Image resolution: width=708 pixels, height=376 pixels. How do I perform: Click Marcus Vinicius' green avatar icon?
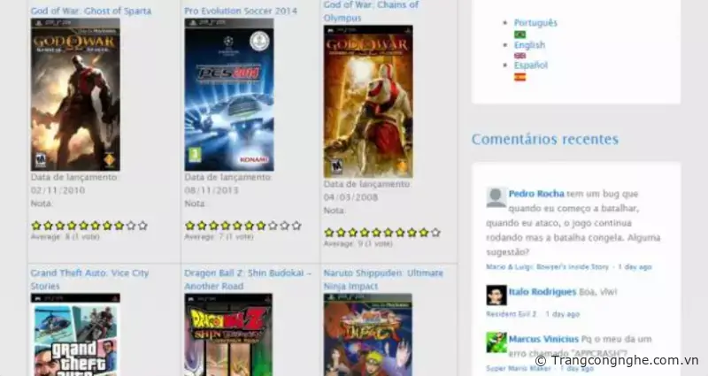(496, 342)
